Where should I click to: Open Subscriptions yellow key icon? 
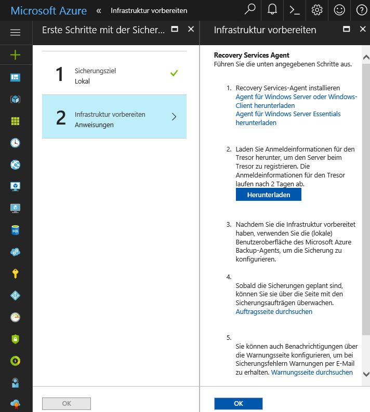15,273
